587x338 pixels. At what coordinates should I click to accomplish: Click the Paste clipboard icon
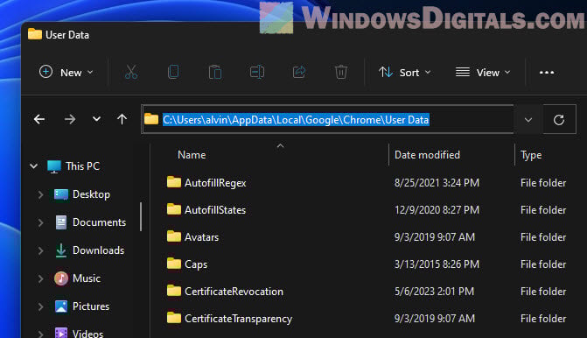(x=215, y=72)
